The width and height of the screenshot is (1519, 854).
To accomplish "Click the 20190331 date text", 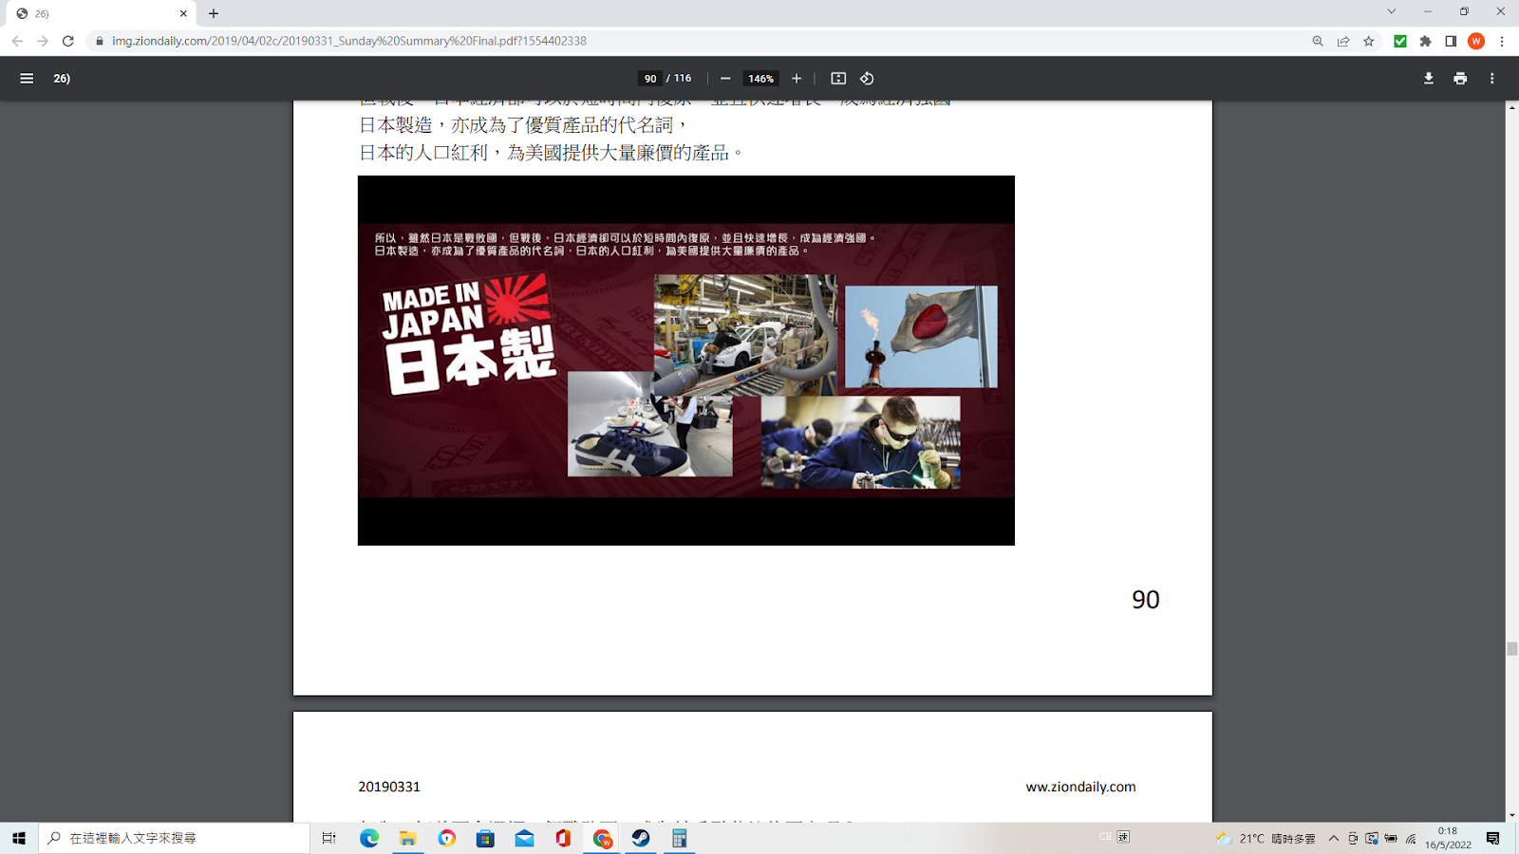I will click(389, 787).
